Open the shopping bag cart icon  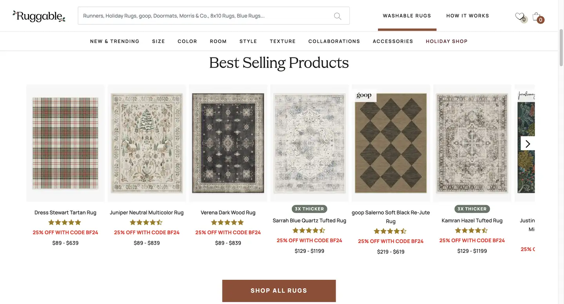[536, 16]
